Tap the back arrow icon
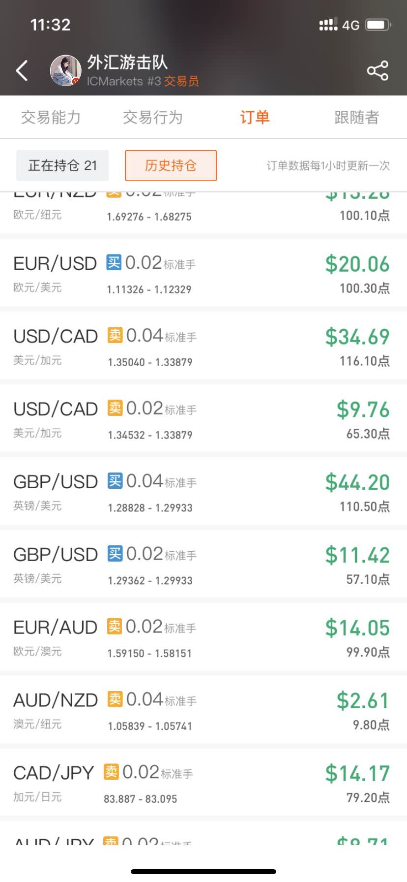The width and height of the screenshot is (407, 882). pos(22,70)
